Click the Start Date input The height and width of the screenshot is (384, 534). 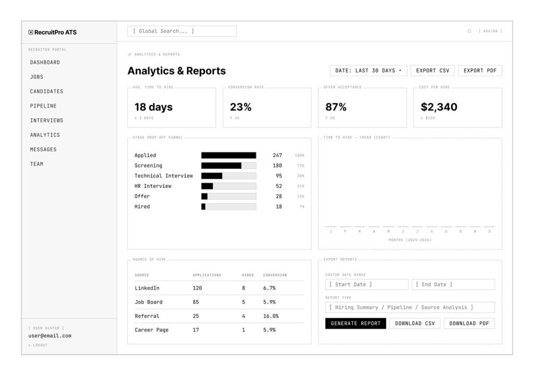(366, 284)
